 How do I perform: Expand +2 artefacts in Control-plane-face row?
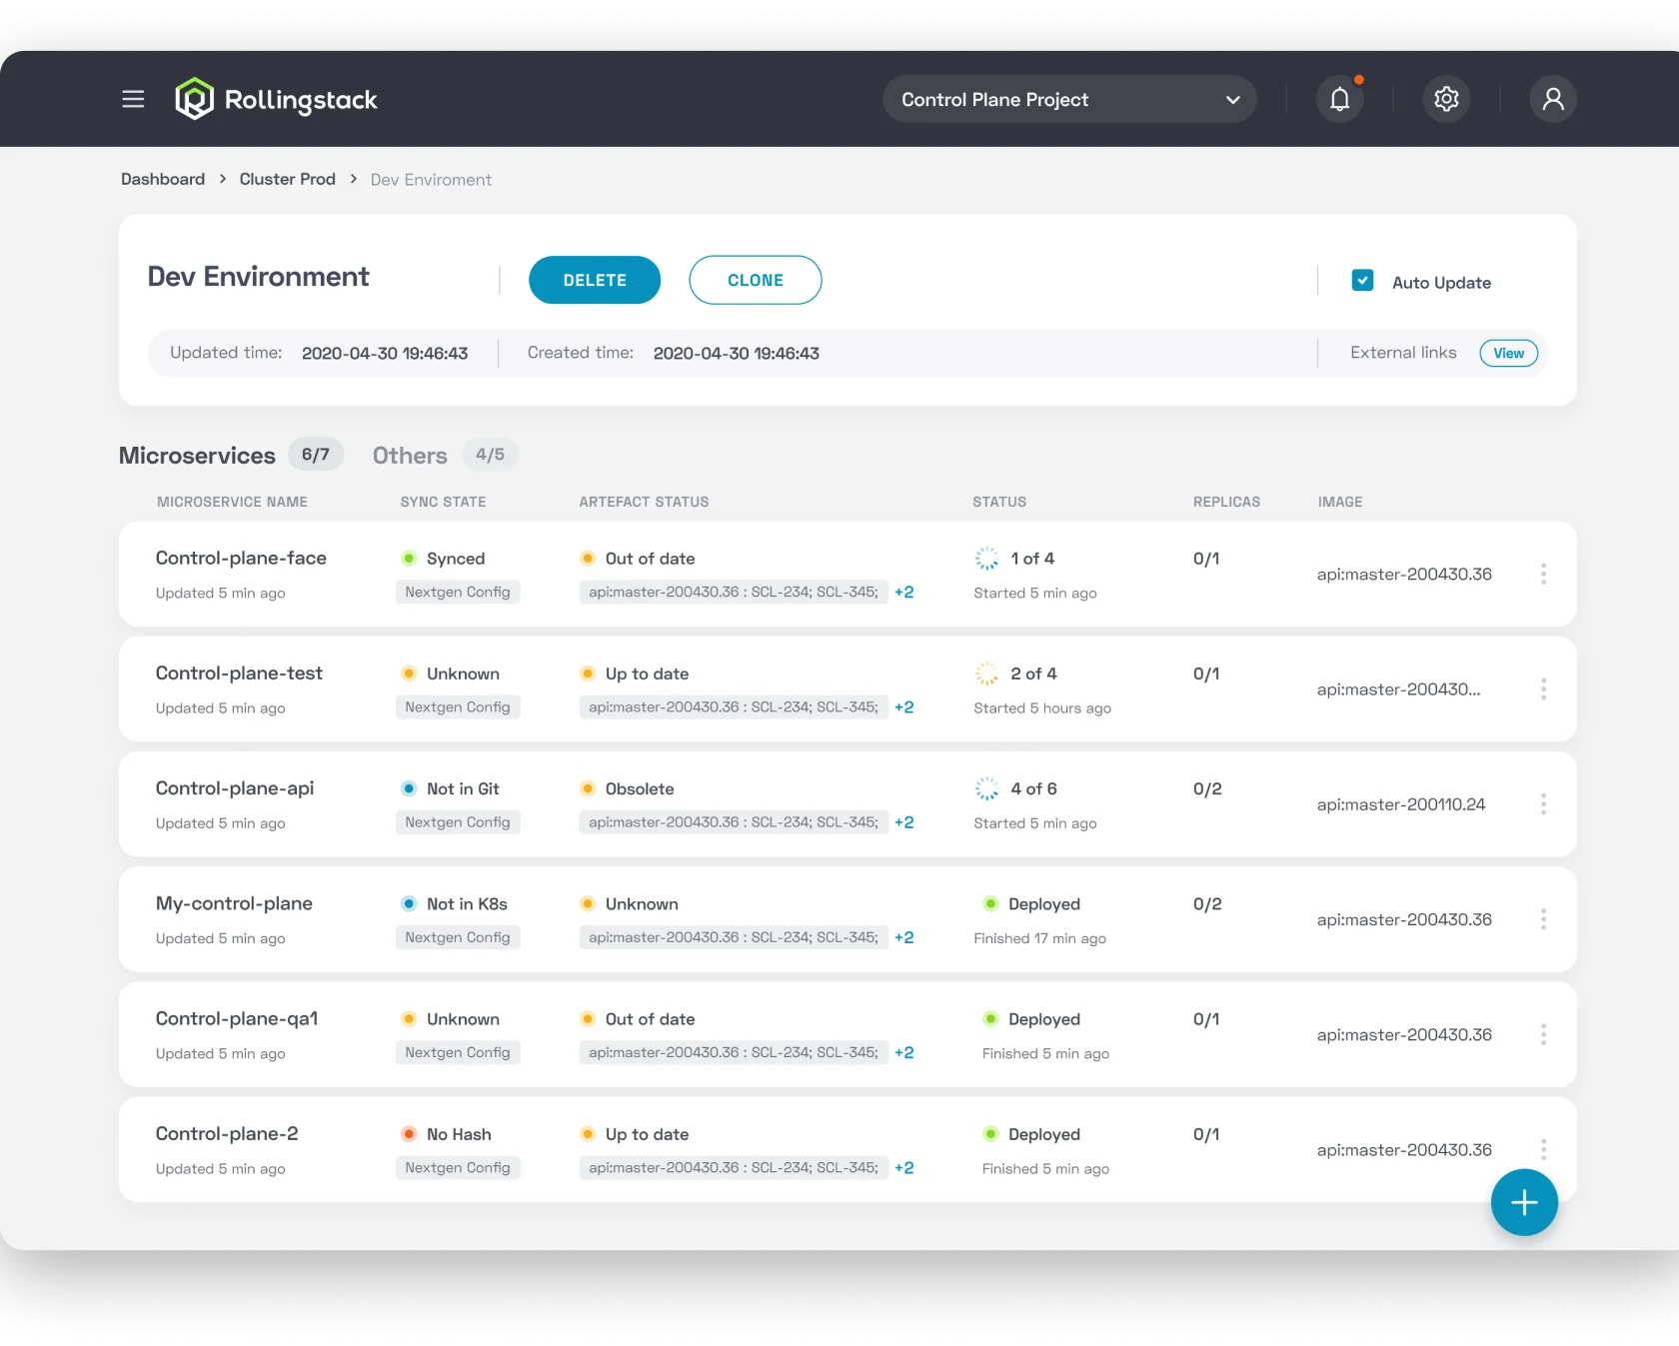coord(904,593)
